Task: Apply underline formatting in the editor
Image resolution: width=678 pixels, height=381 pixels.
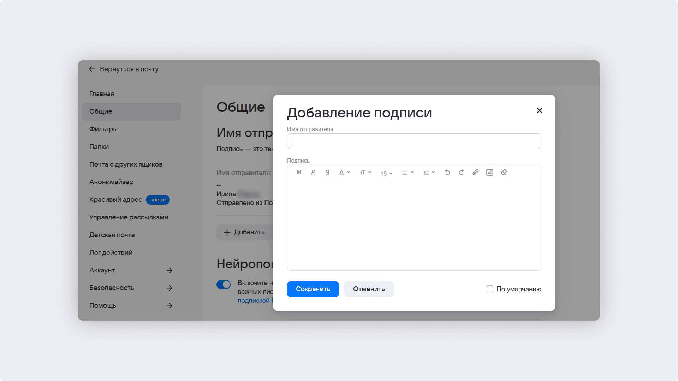Action: (x=327, y=173)
